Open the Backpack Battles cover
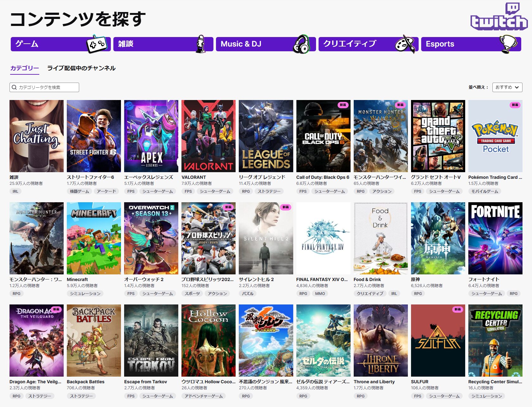532x407 pixels. point(94,341)
